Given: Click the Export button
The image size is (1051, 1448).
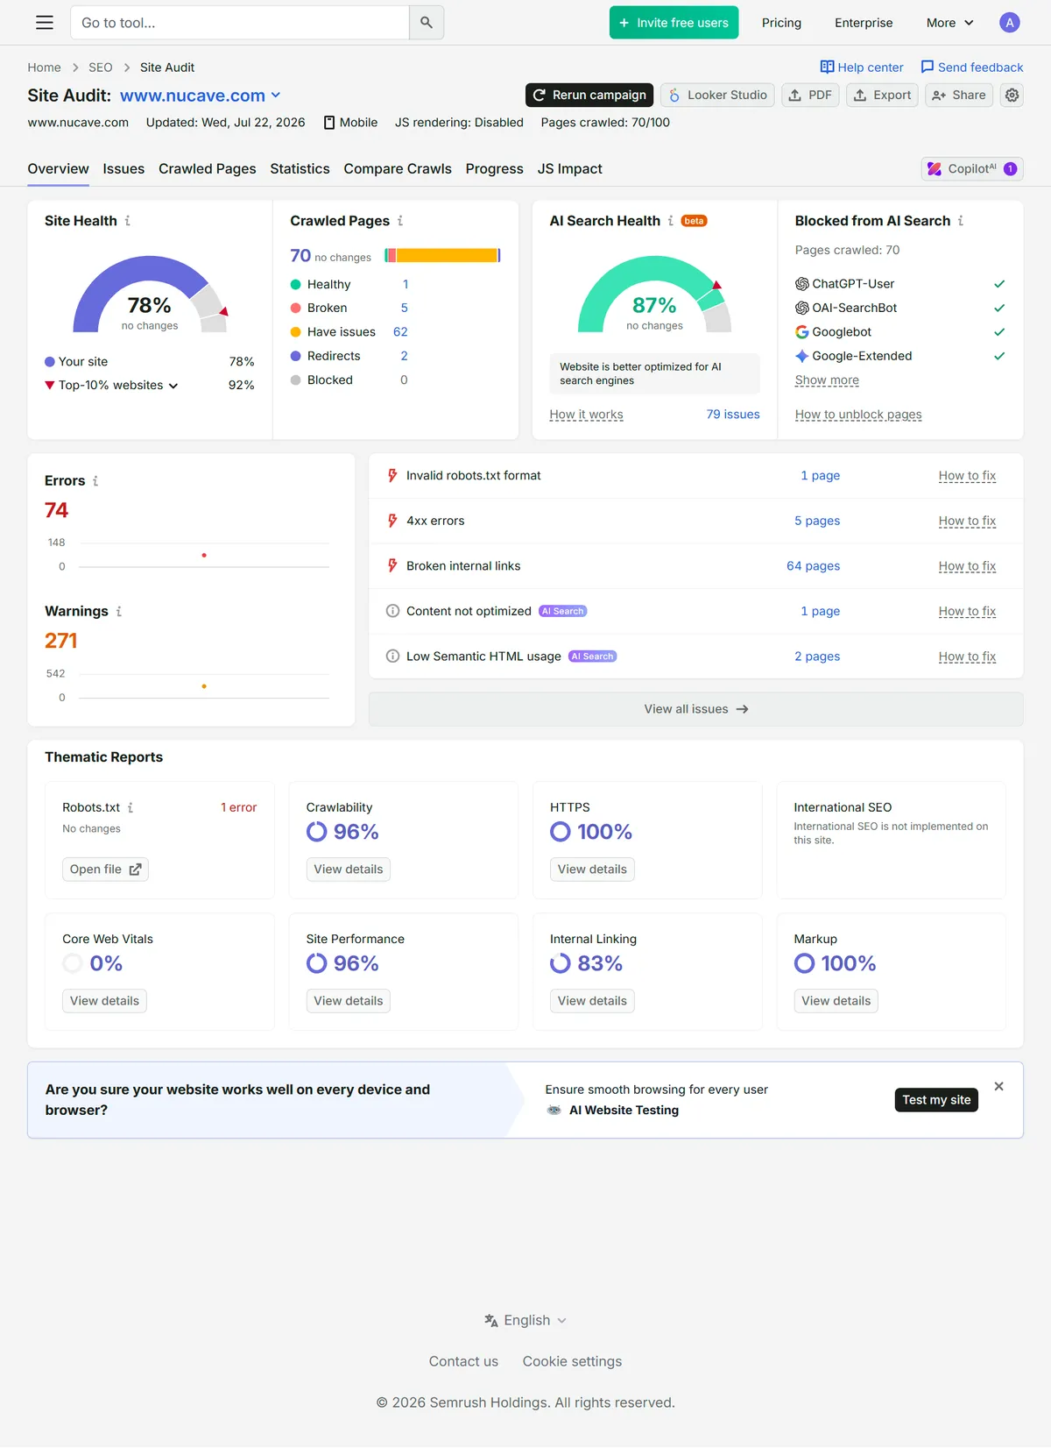Looking at the screenshot, I should pos(883,95).
